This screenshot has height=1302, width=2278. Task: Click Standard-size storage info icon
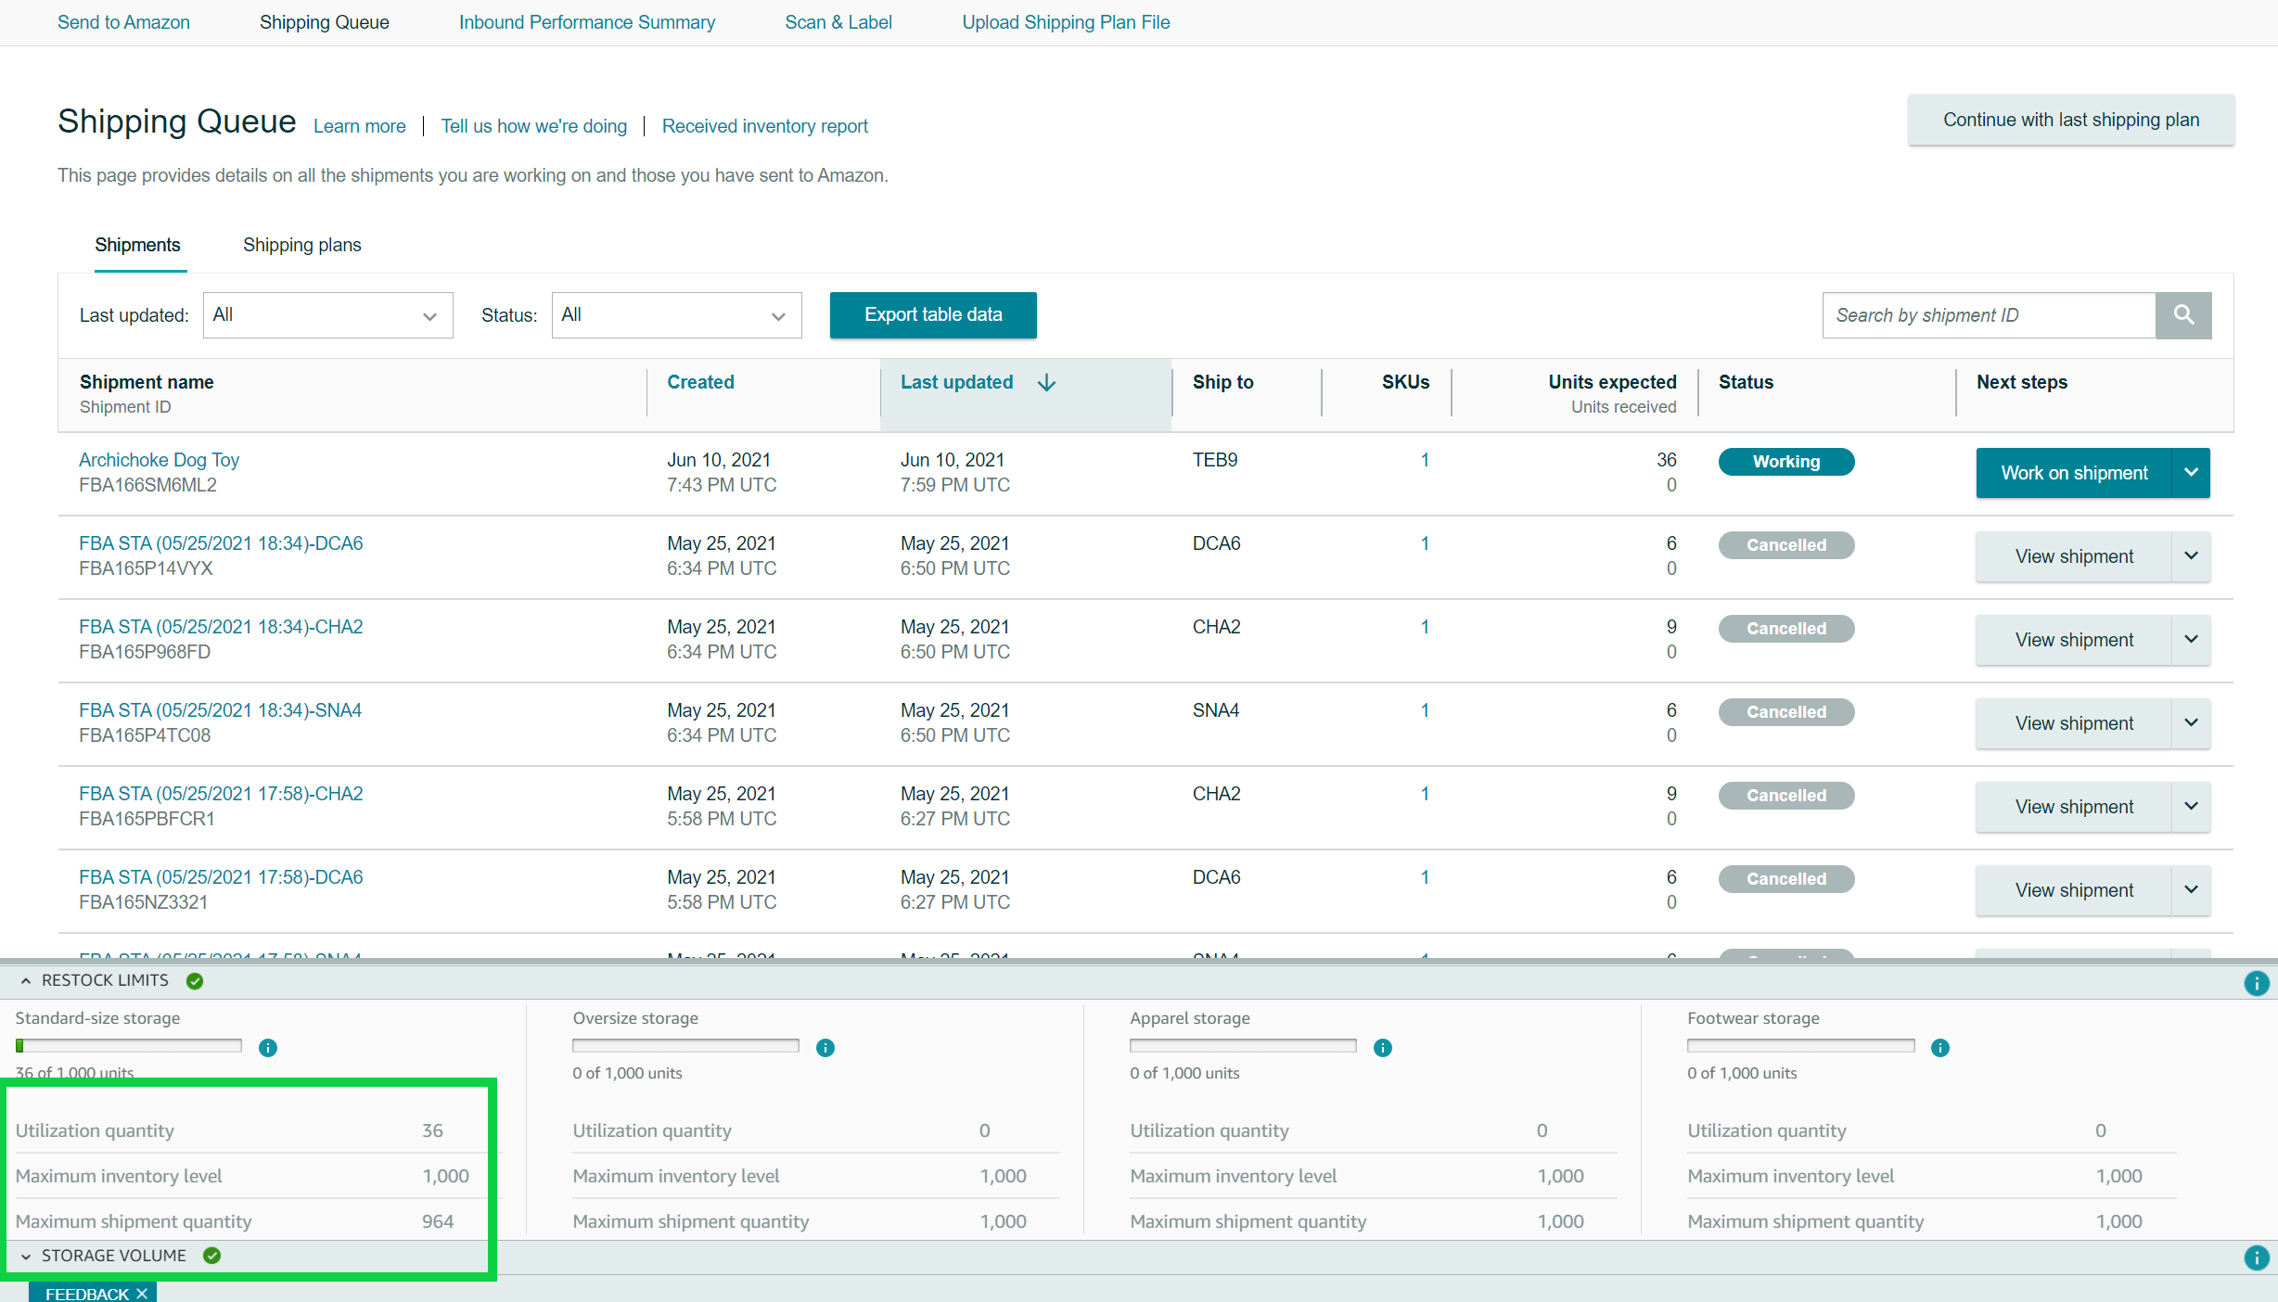point(268,1048)
